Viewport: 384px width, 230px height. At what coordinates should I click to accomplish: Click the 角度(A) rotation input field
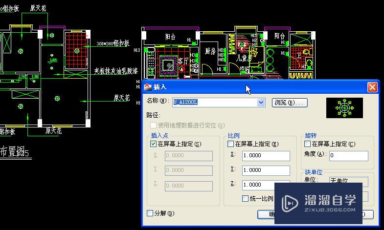(x=348, y=156)
